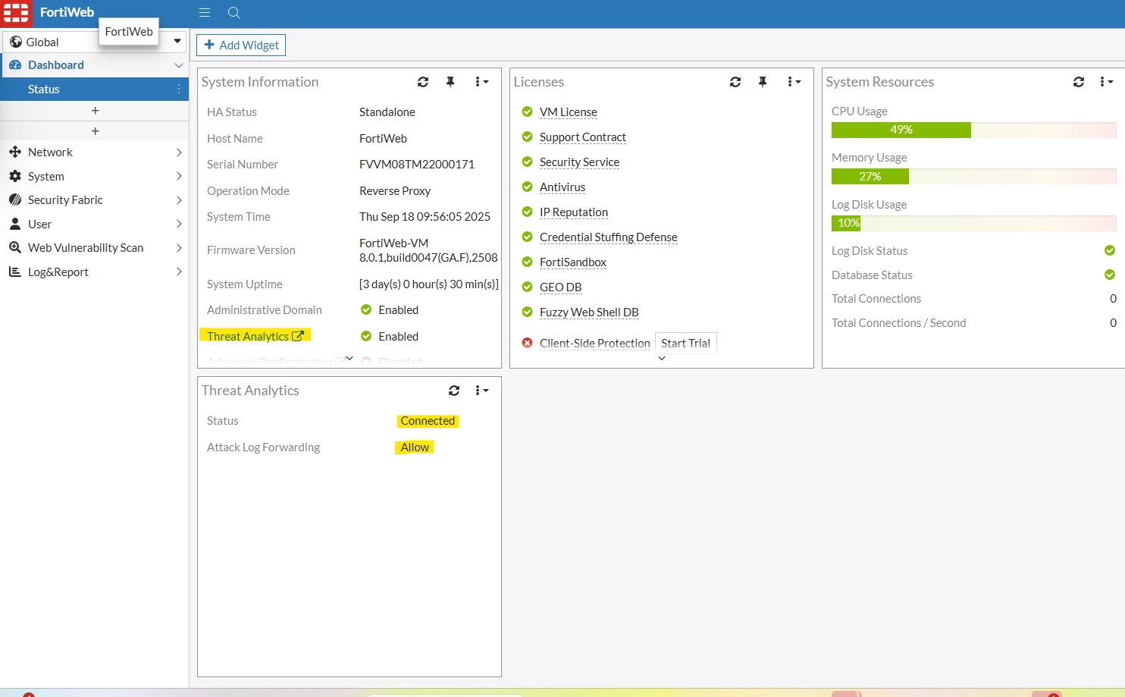Click Administrative Domain Enabled status icon
This screenshot has height=697, width=1125.
[366, 309]
